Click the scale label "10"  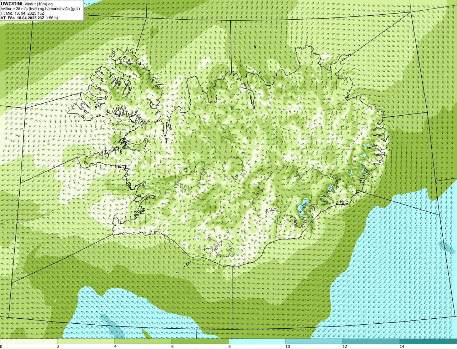point(287,347)
